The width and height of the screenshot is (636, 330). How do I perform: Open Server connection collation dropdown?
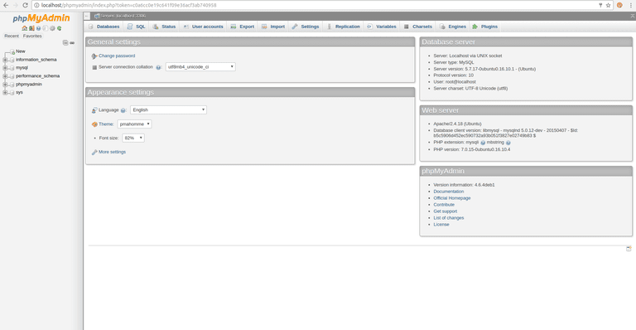pyautogui.click(x=200, y=67)
